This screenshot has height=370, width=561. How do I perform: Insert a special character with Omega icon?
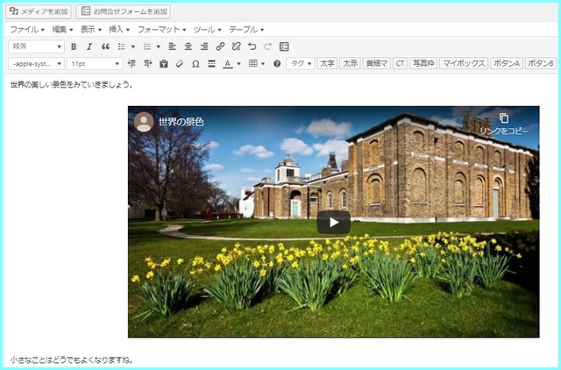(195, 64)
